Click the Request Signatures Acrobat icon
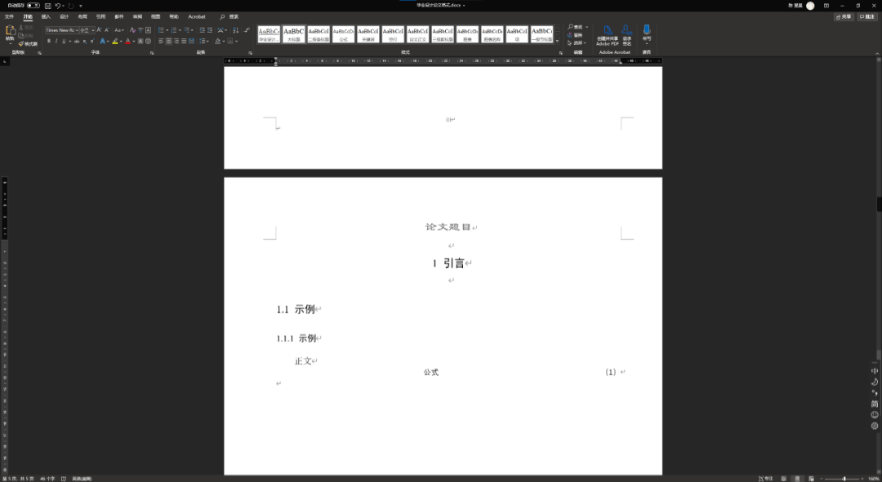 626,30
